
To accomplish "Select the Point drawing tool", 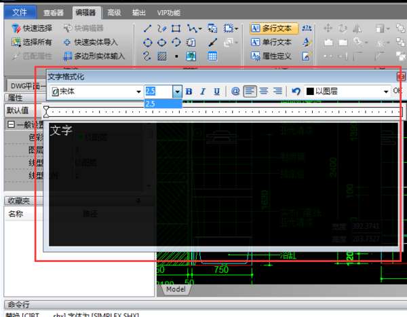I will tap(176, 56).
